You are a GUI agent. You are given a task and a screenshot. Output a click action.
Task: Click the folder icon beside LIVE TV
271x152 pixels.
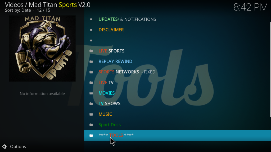click(x=91, y=83)
